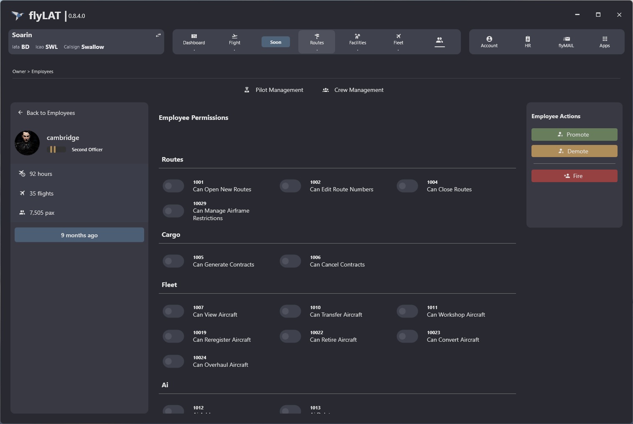Open flyMAIL mail icon
Viewport: 633px width, 424px height.
click(x=566, y=39)
